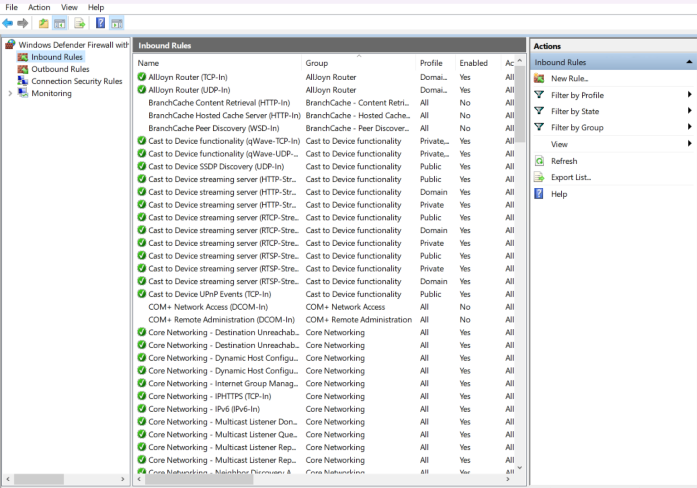
Task: Open Help using the question-mark toolbar icon
Action: [x=100, y=23]
